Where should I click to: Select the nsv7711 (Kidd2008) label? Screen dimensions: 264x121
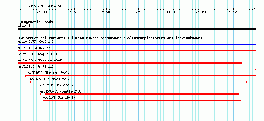point(34,48)
